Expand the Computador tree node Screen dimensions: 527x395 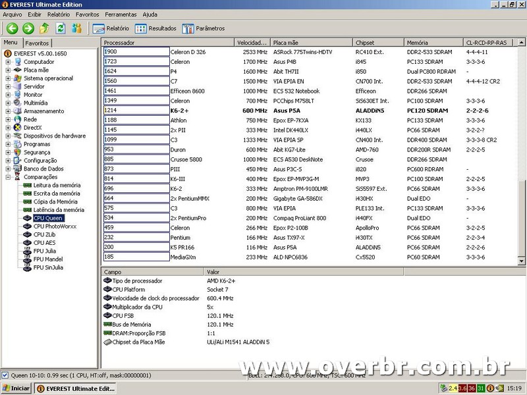click(x=8, y=62)
